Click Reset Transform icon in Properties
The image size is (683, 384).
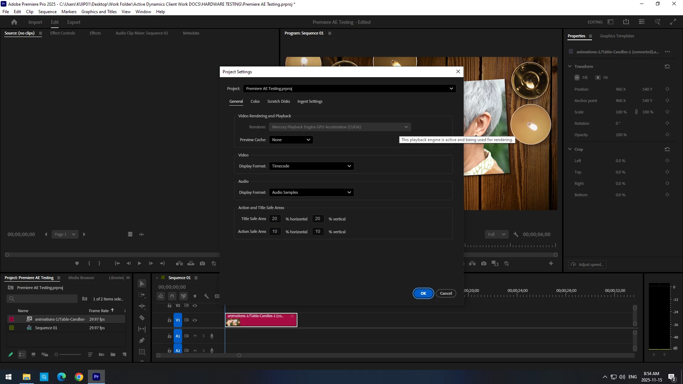(x=667, y=66)
